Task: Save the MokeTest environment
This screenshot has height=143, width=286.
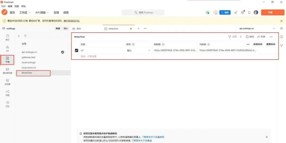Action: click(250, 37)
